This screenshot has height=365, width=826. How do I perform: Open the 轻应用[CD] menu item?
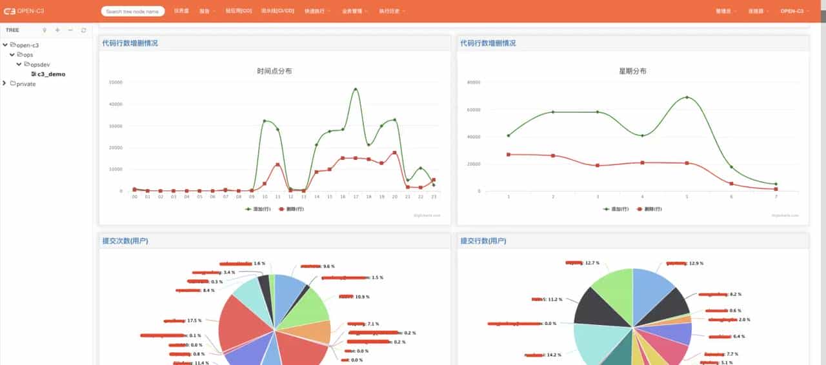(x=239, y=11)
